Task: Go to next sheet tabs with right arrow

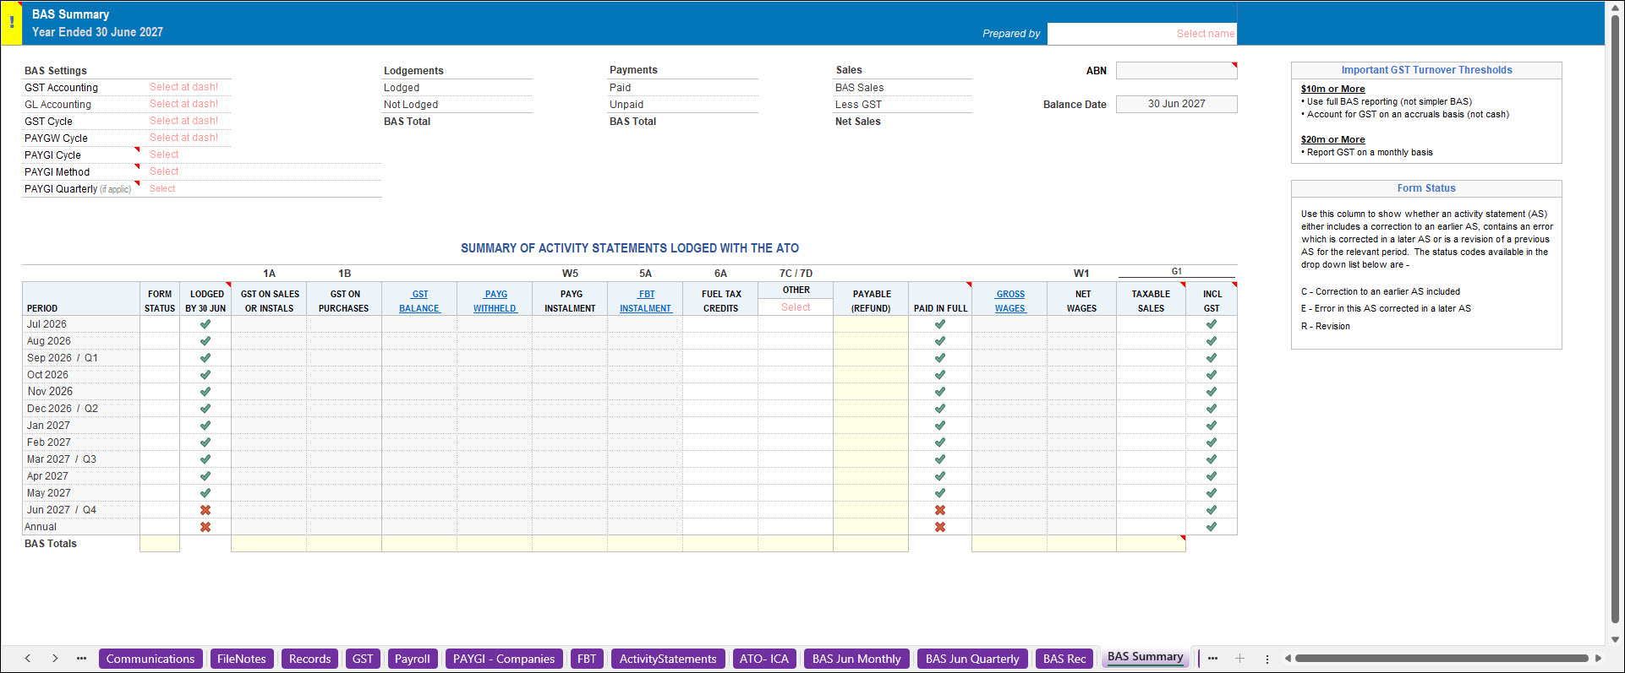Action: pos(55,659)
